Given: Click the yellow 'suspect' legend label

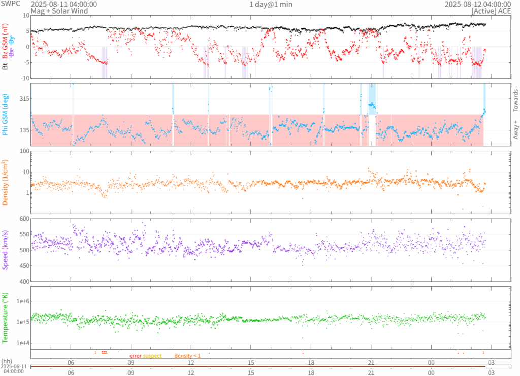Looking at the screenshot, I should 152,356.
